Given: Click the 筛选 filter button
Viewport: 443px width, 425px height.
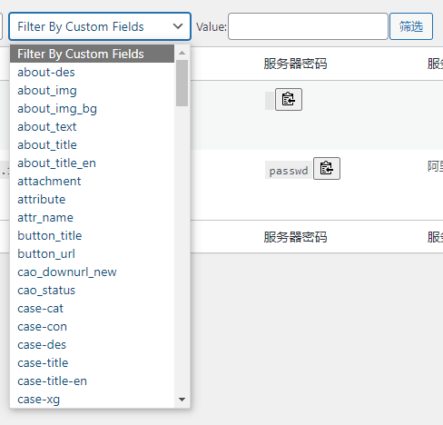Looking at the screenshot, I should point(411,26).
